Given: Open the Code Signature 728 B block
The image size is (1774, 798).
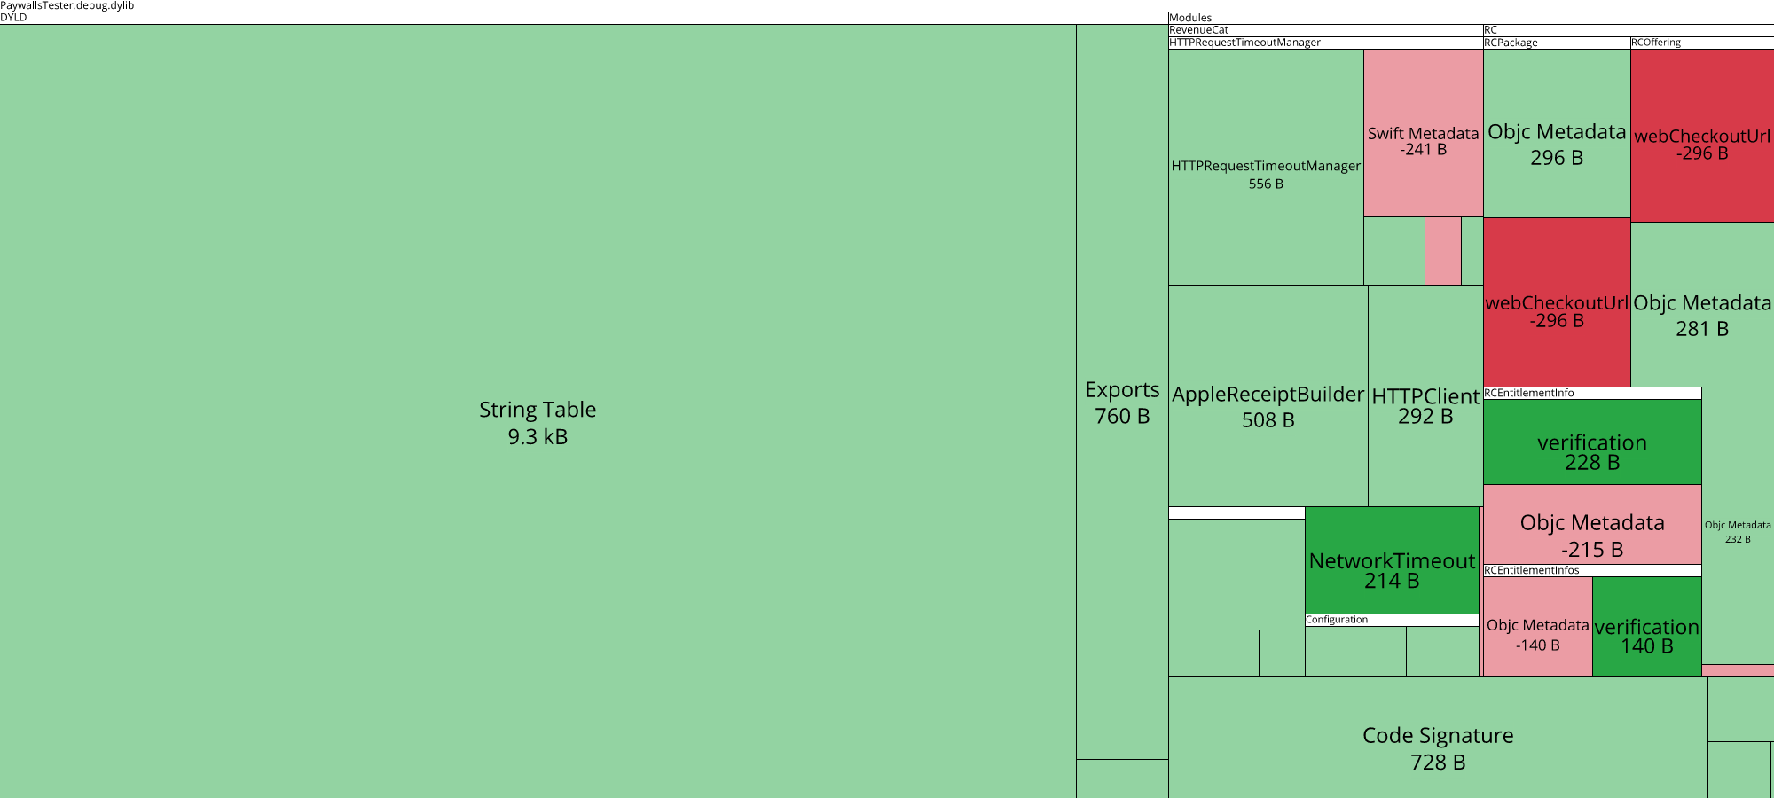Looking at the screenshot, I should [1438, 737].
